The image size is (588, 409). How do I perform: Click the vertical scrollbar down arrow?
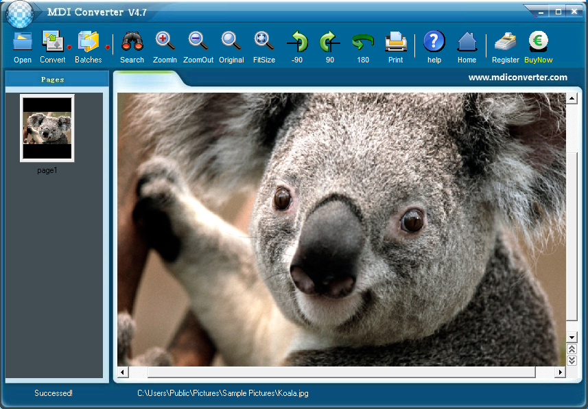(572, 337)
